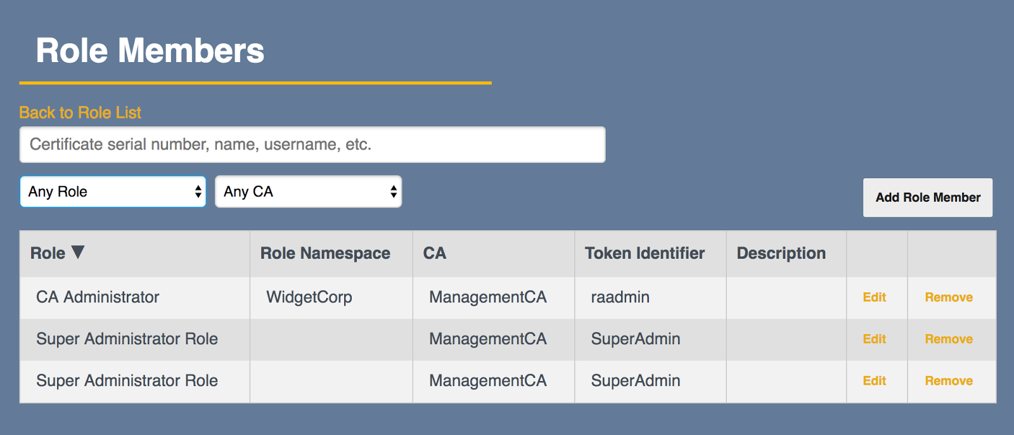Click the Role Members page heading

(x=150, y=51)
